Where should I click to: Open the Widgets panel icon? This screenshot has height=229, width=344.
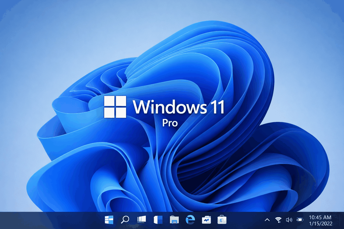point(158,220)
